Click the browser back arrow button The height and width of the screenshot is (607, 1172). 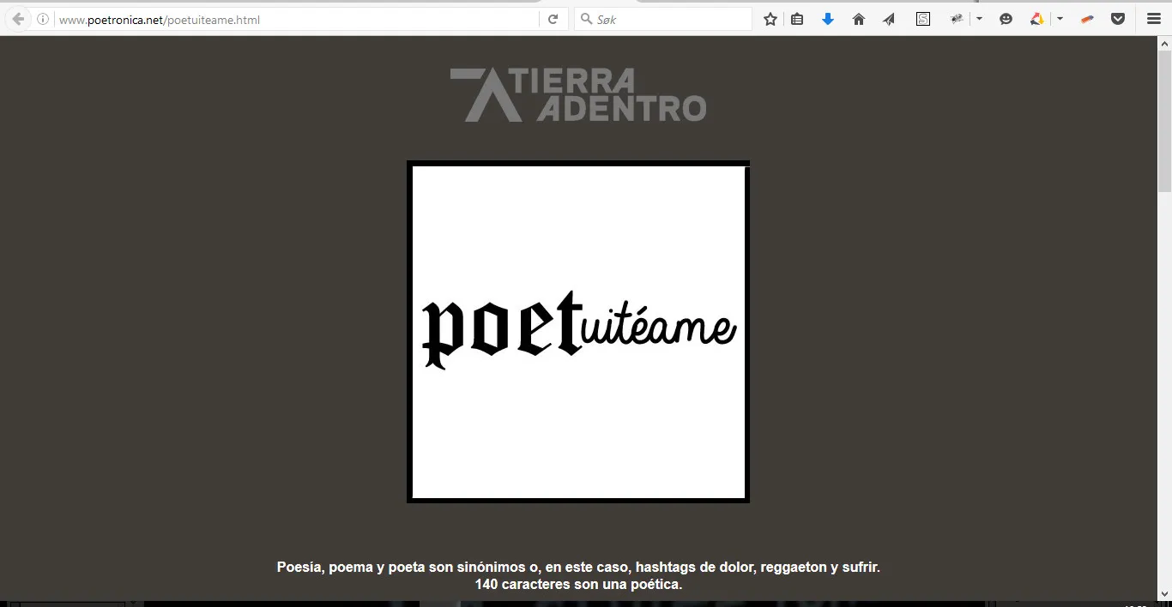[18, 19]
